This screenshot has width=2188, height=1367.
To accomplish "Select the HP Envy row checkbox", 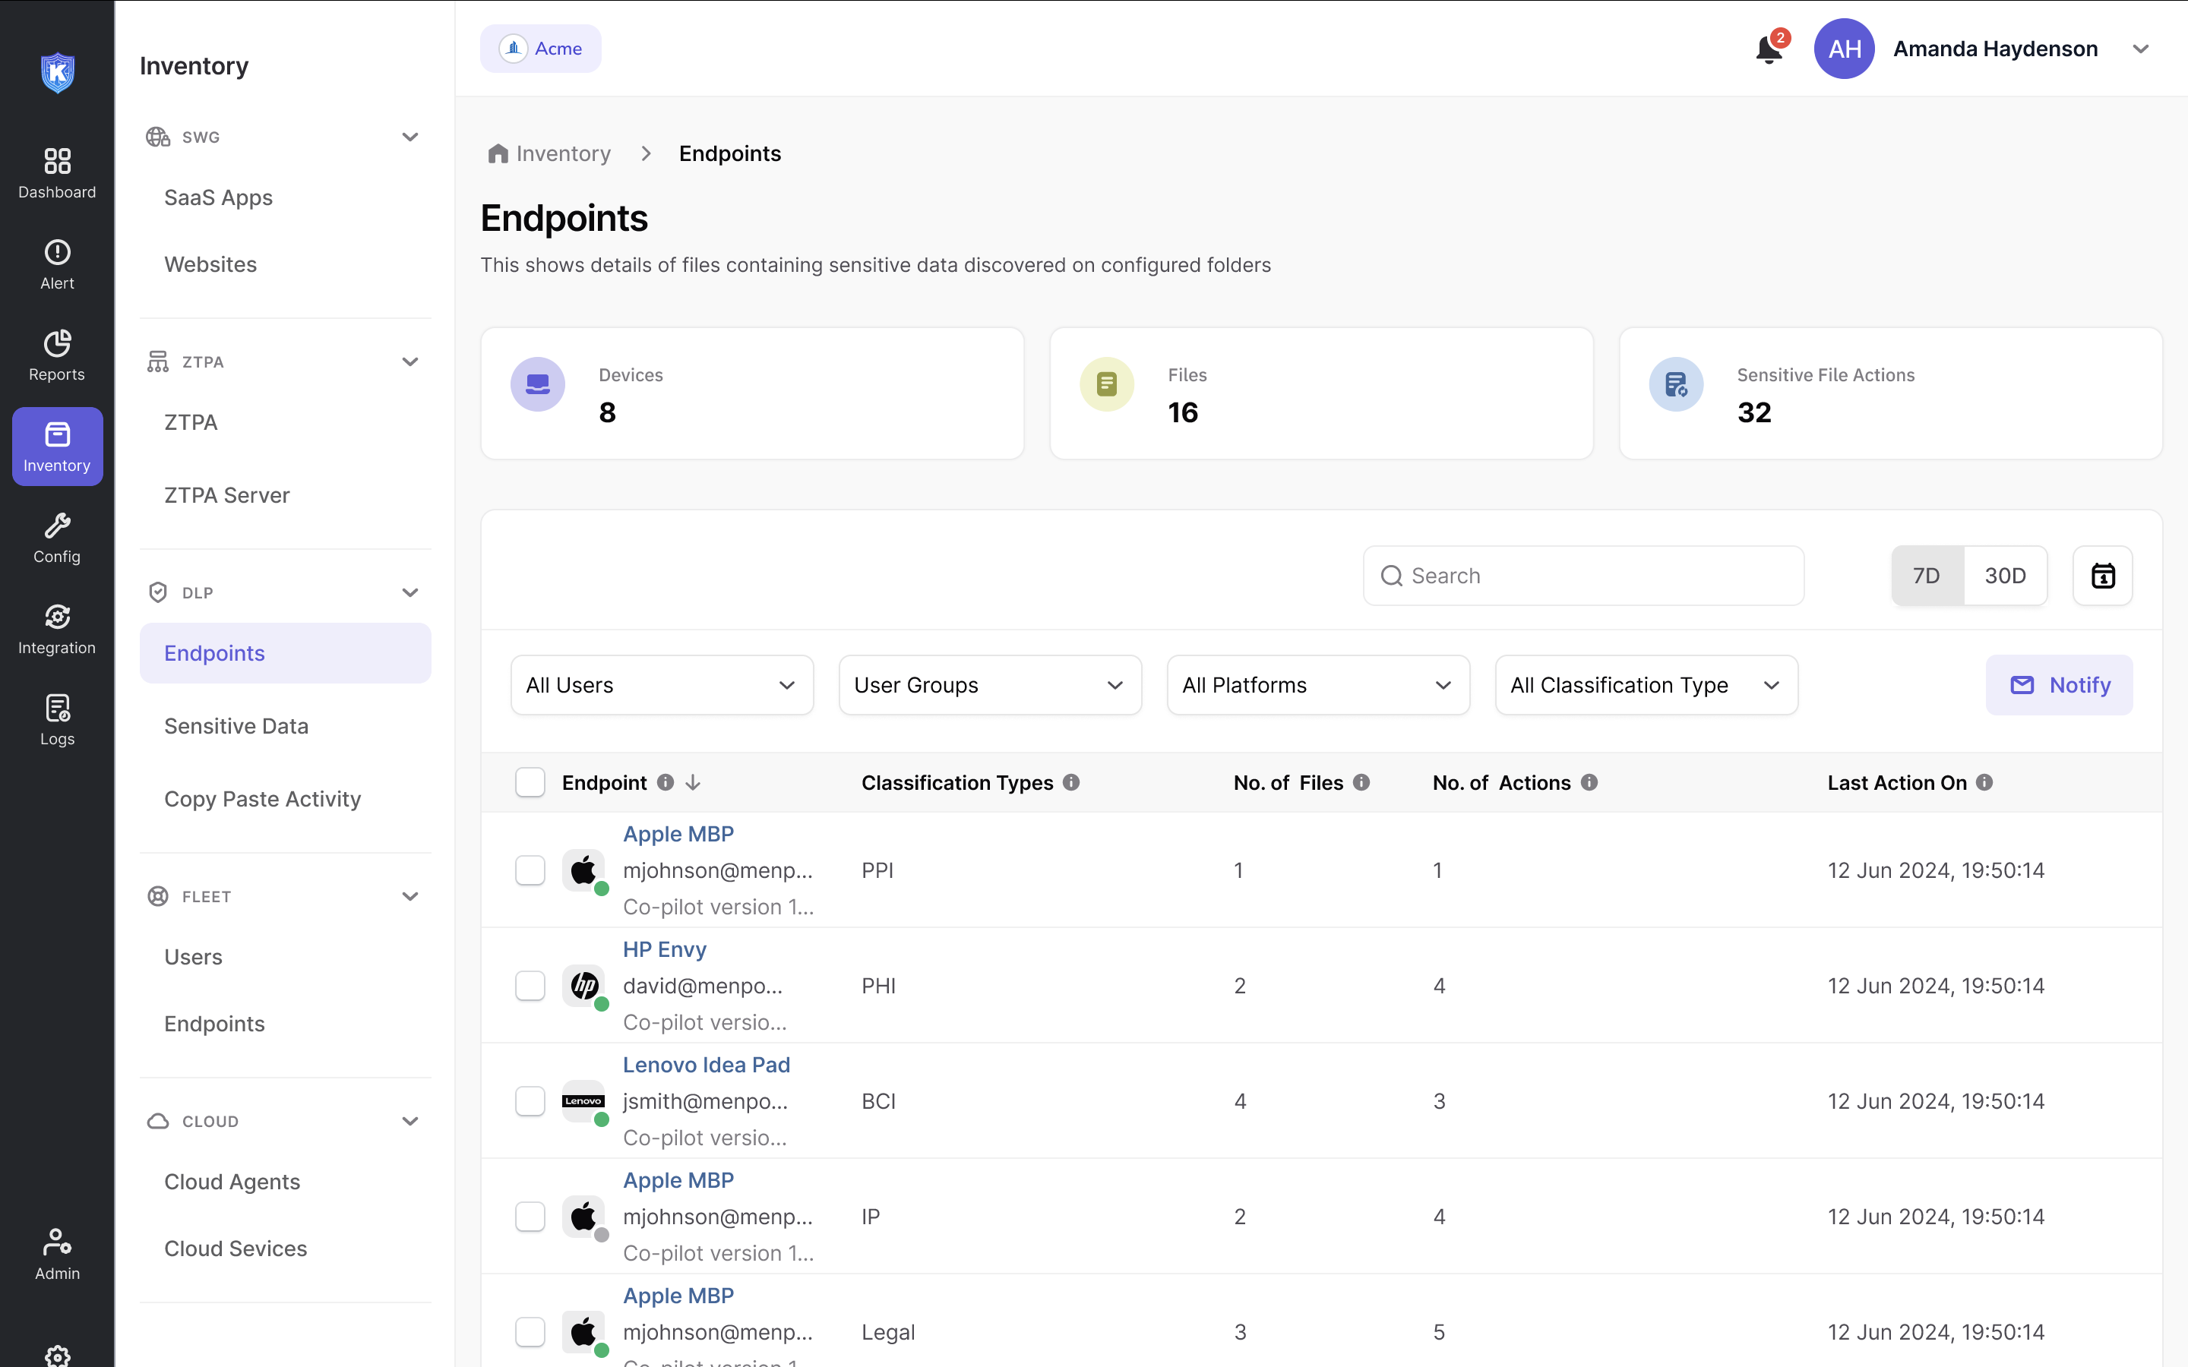I will coord(530,986).
